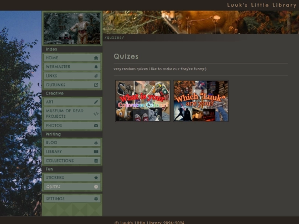
Task: Click the plane icon beside BLOG
Action: tap(96, 143)
